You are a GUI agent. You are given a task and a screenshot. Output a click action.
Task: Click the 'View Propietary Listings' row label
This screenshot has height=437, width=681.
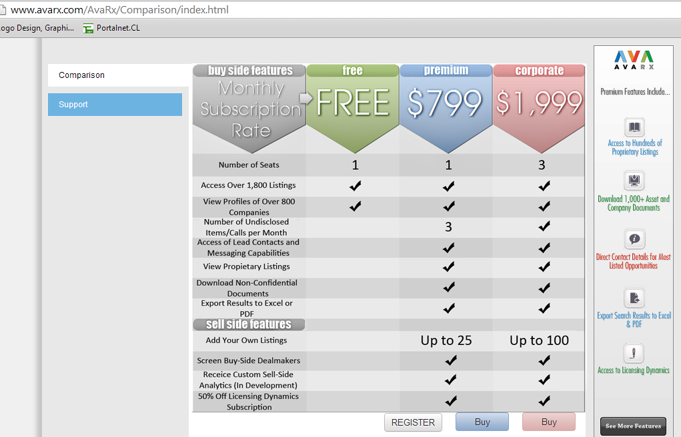[x=246, y=266]
